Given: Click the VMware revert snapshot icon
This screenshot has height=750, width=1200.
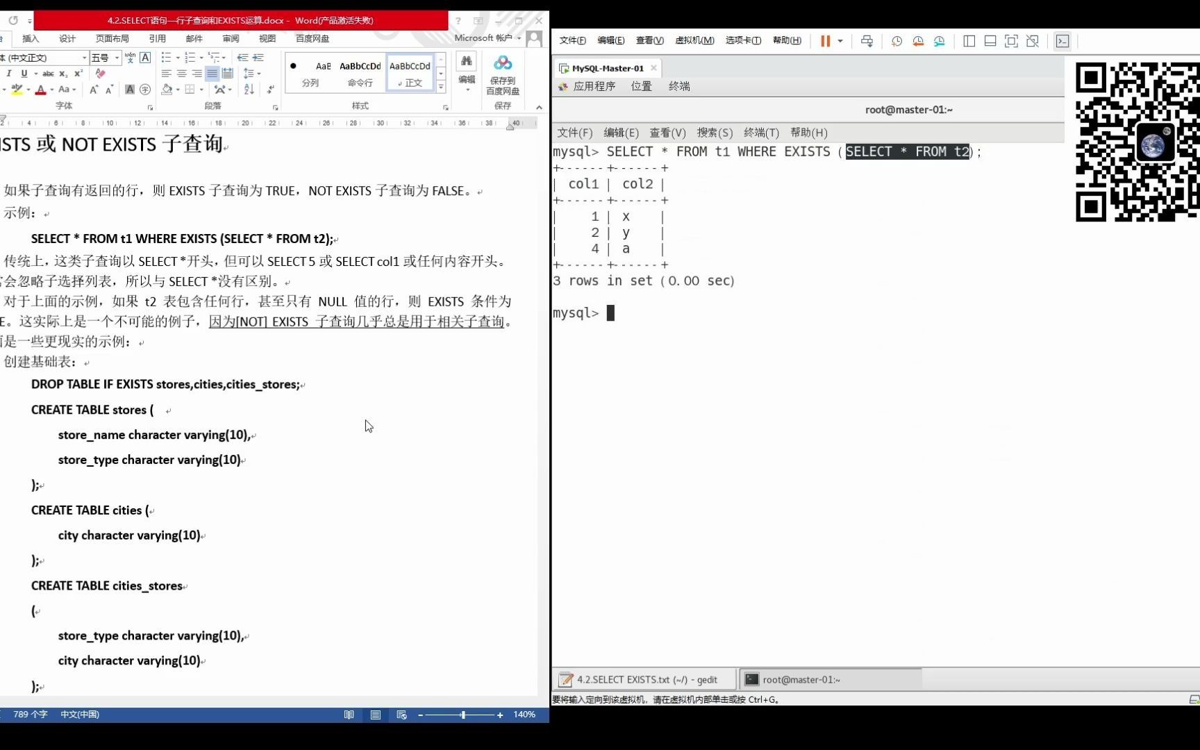Looking at the screenshot, I should (x=918, y=41).
